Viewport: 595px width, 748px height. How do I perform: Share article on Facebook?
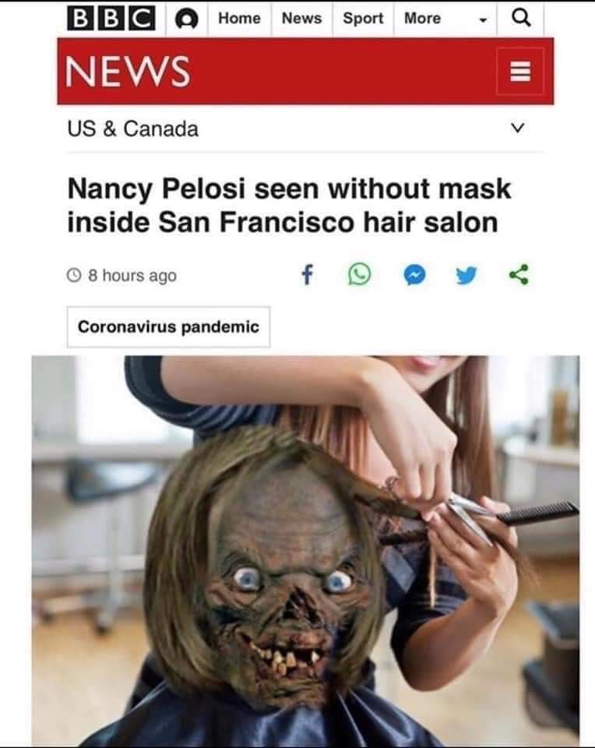pyautogui.click(x=308, y=275)
